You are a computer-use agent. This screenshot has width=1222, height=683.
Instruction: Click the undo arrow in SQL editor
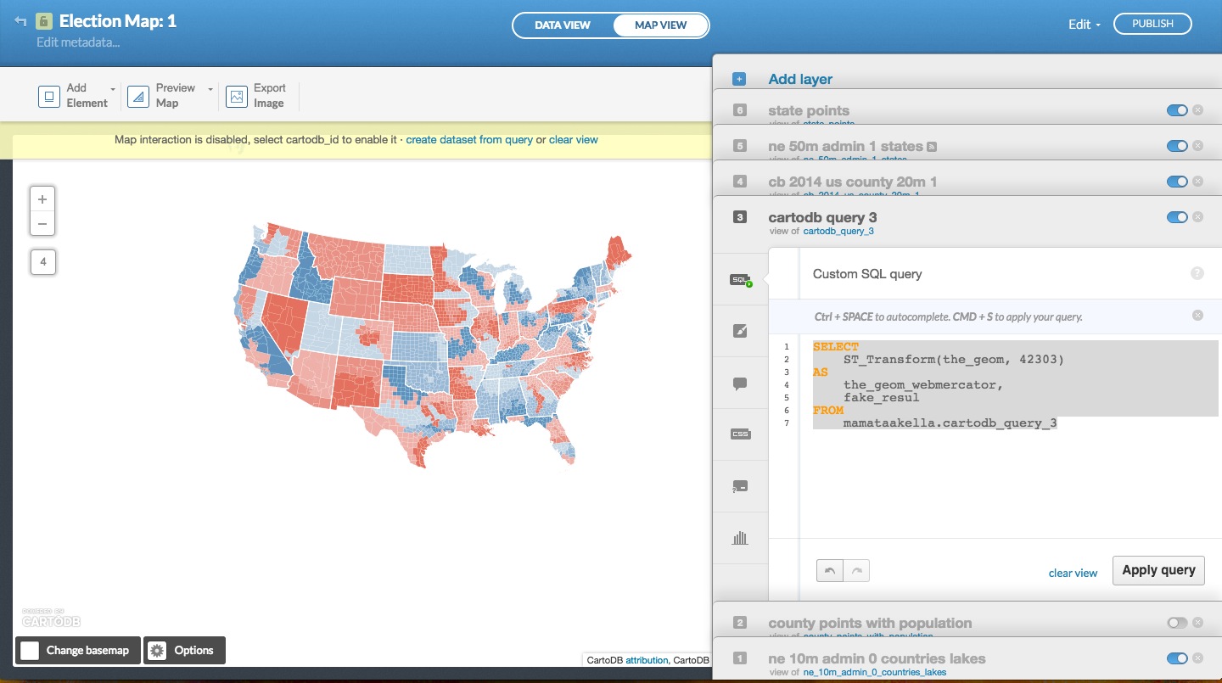point(830,571)
